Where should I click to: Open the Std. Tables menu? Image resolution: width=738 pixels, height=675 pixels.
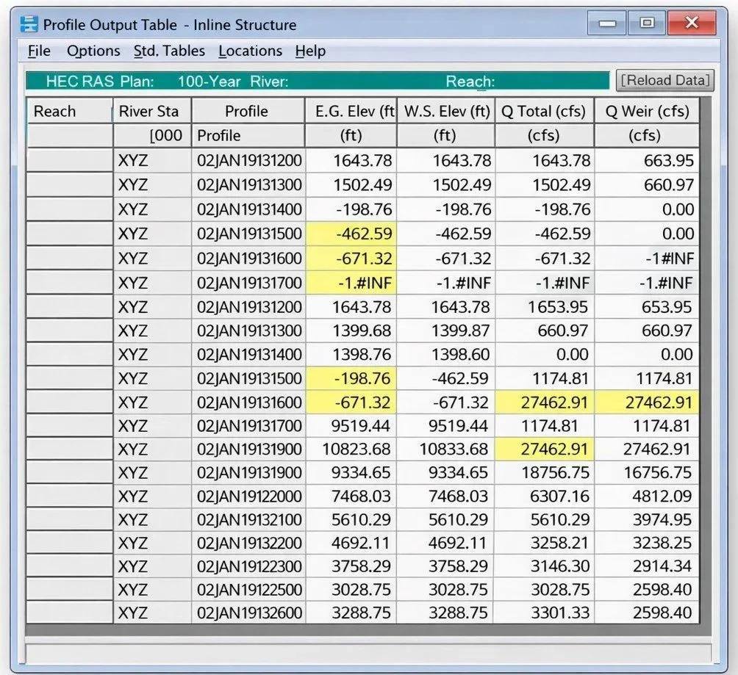(170, 51)
